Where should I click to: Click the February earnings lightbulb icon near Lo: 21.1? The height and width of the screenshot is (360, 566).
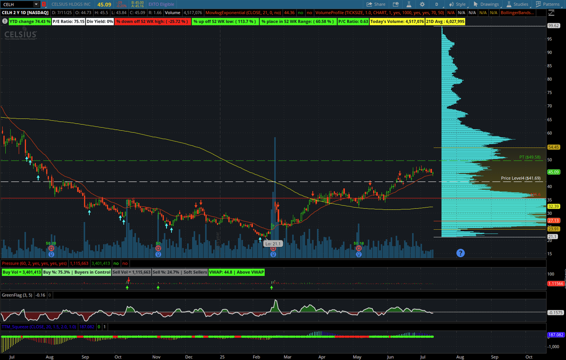(273, 254)
